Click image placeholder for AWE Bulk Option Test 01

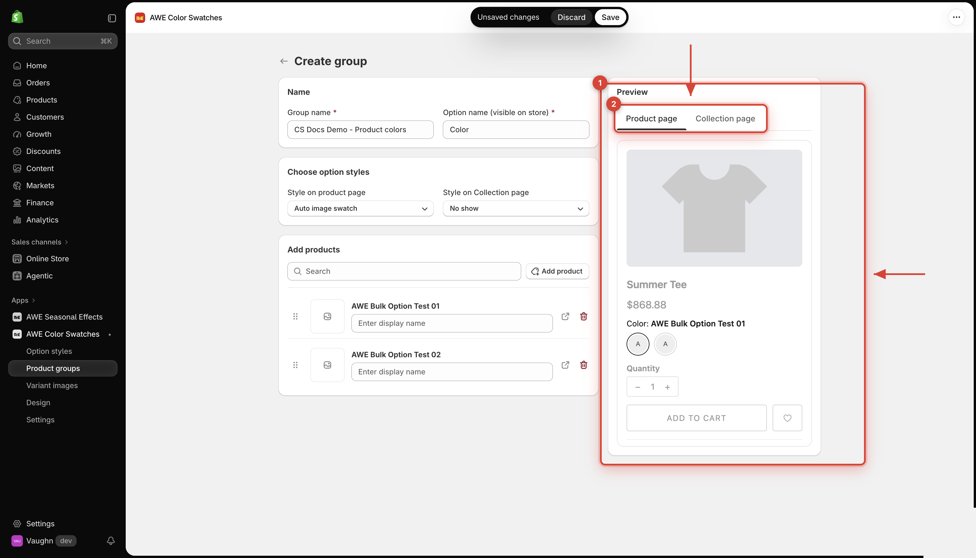pyautogui.click(x=327, y=316)
